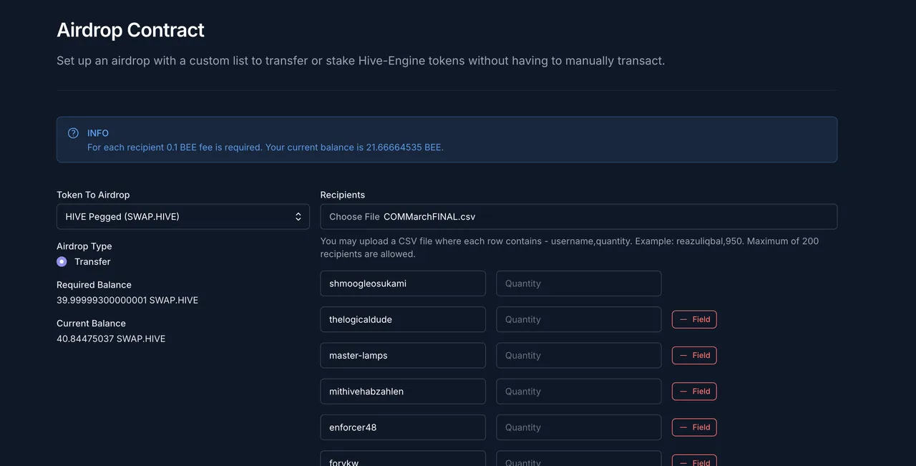Open the Token To Airdrop dropdown
The image size is (916, 466).
tap(183, 216)
